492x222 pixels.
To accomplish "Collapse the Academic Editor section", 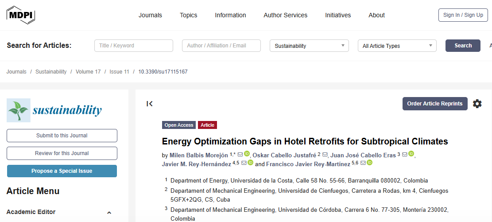I will click(109, 212).
